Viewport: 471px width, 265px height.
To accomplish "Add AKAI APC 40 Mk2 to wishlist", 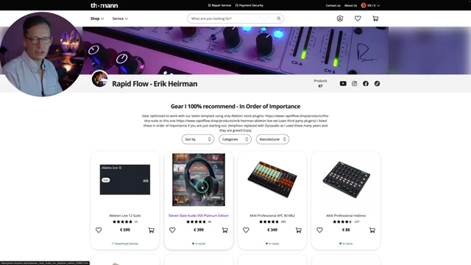I will (x=246, y=230).
